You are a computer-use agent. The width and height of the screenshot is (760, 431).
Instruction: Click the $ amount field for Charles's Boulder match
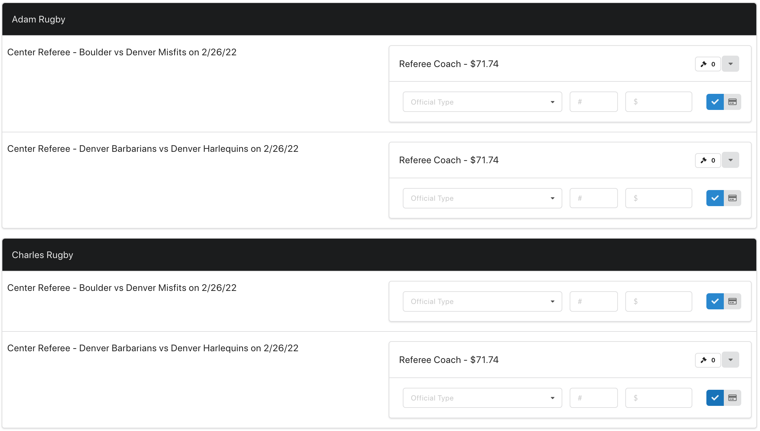(658, 301)
